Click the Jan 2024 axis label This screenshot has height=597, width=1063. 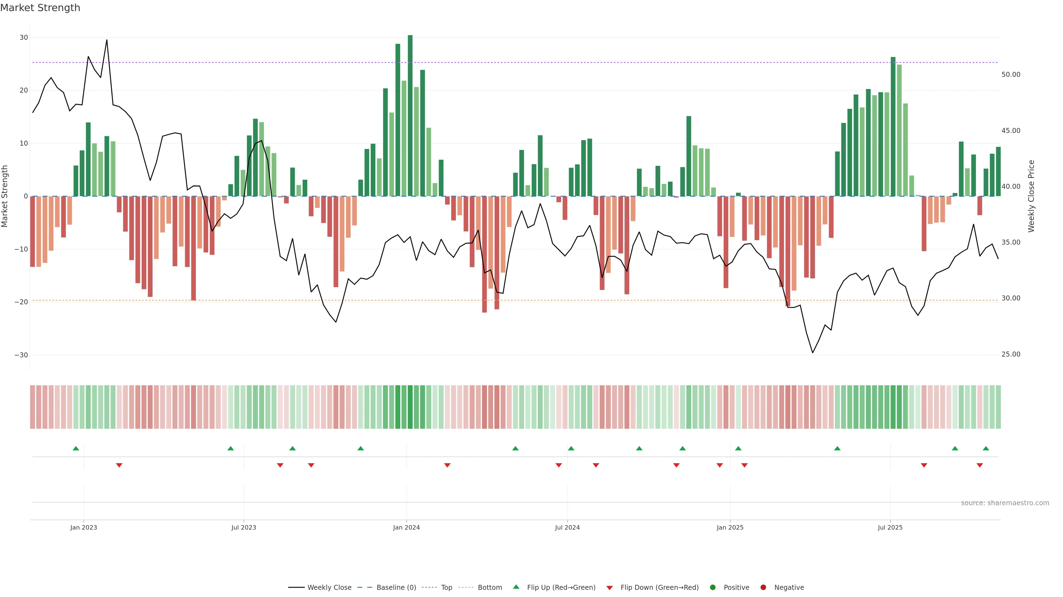point(406,527)
